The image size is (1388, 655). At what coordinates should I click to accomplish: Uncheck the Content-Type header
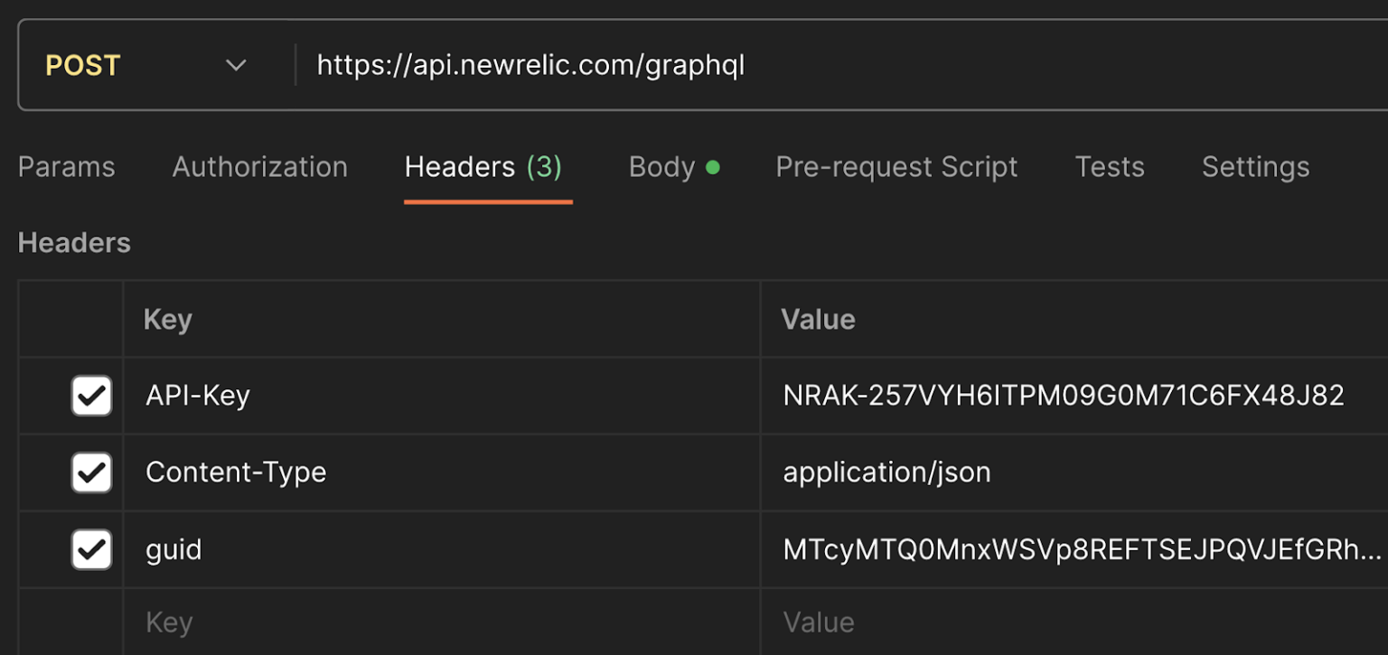(x=91, y=473)
